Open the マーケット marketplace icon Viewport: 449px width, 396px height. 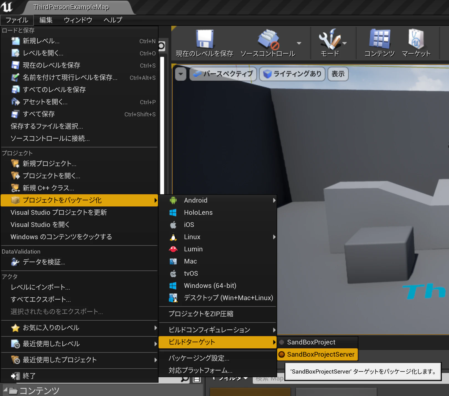416,39
